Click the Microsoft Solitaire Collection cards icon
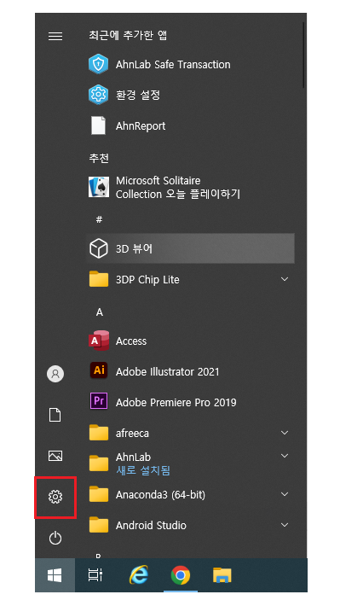 coord(98,187)
